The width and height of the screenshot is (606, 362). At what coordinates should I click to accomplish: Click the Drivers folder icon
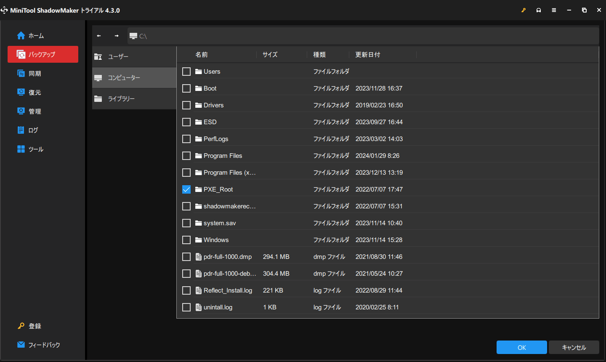pos(199,105)
